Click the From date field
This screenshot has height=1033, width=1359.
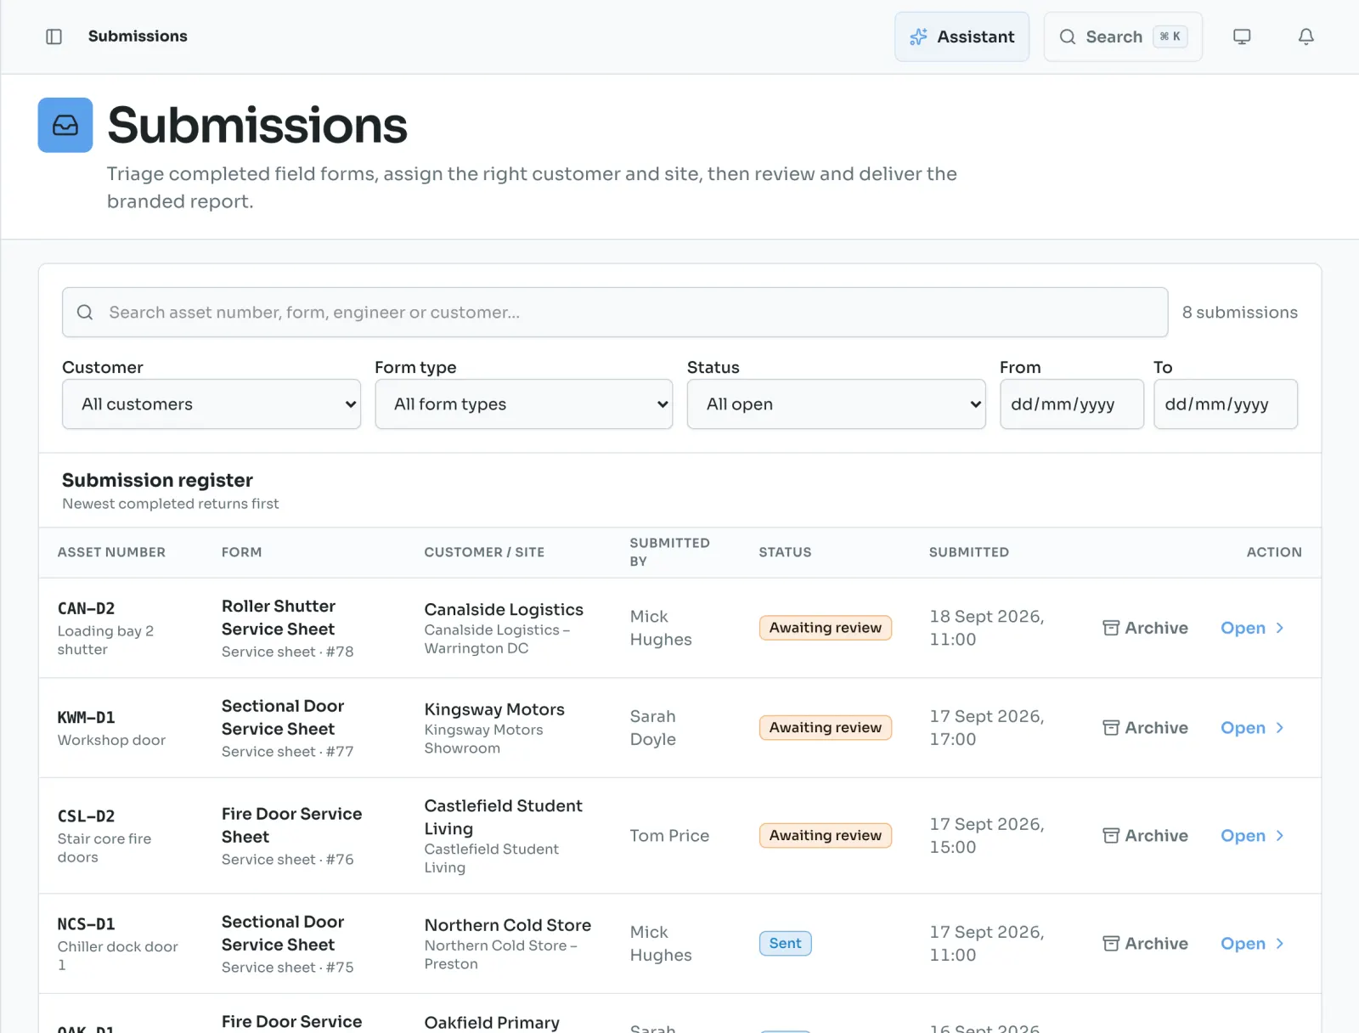pos(1072,404)
